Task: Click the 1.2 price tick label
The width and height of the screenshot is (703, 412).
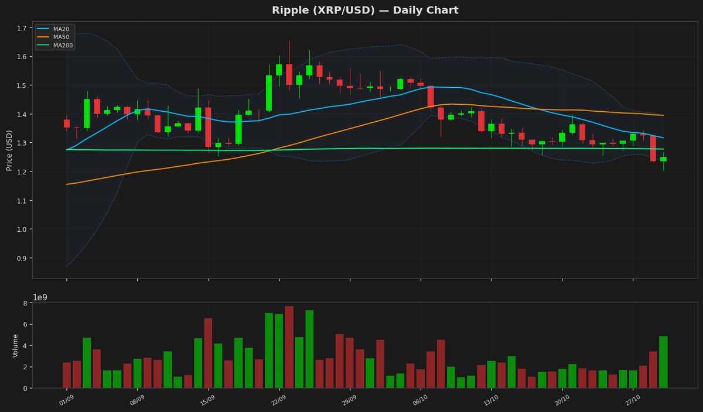Action: [22, 171]
